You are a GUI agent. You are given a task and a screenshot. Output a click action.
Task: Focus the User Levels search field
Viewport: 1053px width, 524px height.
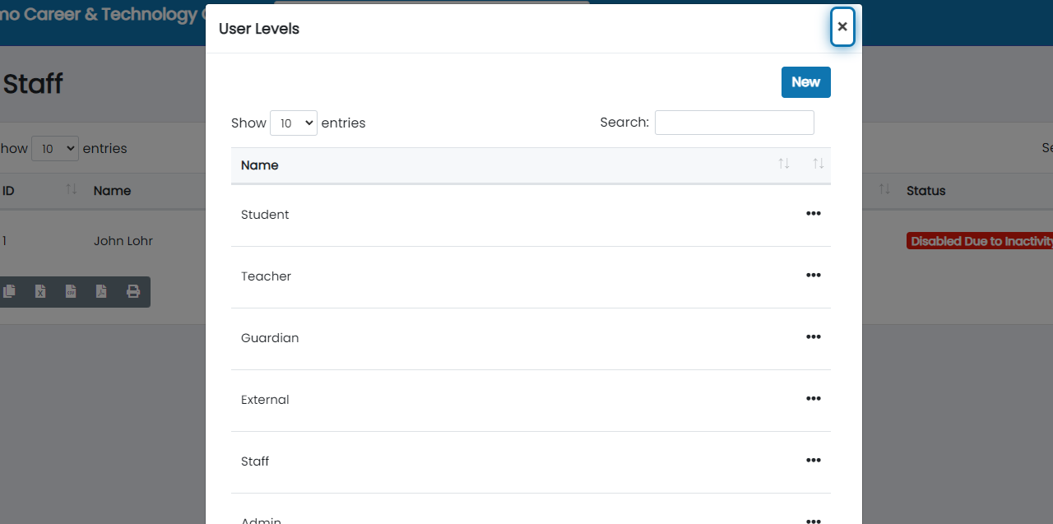pos(734,123)
